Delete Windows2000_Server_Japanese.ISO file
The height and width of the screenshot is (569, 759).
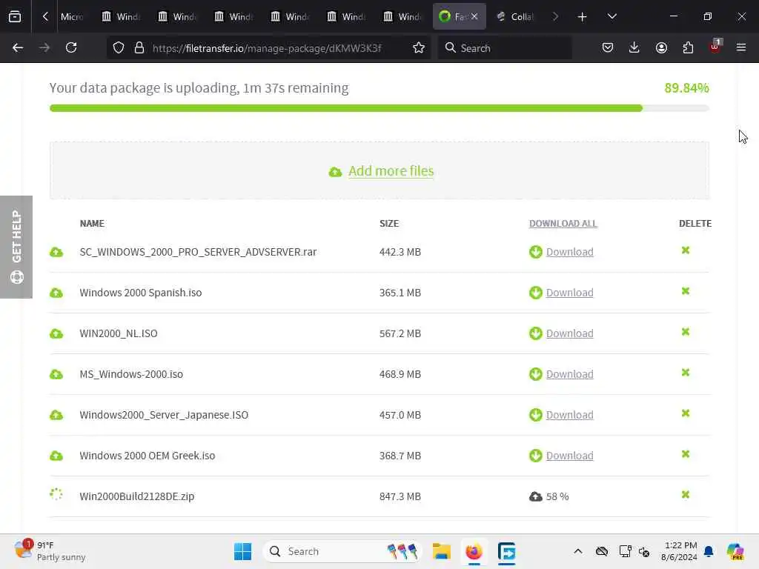(686, 413)
